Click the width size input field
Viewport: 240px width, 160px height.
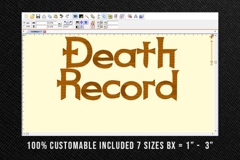click(x=41, y=23)
